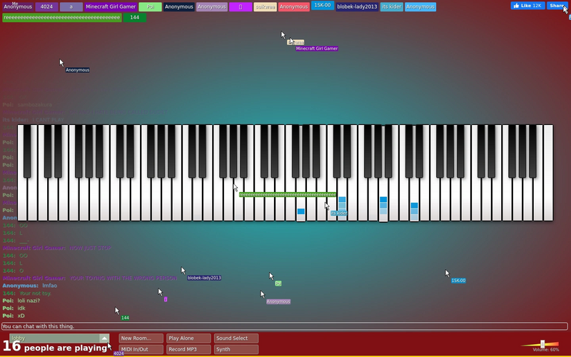Select the 4024 player name tag
The image size is (571, 357).
coord(46,6)
